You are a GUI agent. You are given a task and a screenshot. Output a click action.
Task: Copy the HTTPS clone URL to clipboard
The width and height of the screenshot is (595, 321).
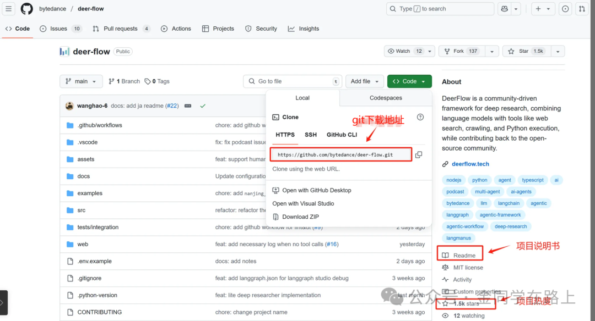click(x=419, y=155)
